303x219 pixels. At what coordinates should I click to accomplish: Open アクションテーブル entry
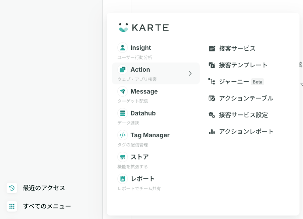[x=241, y=98]
